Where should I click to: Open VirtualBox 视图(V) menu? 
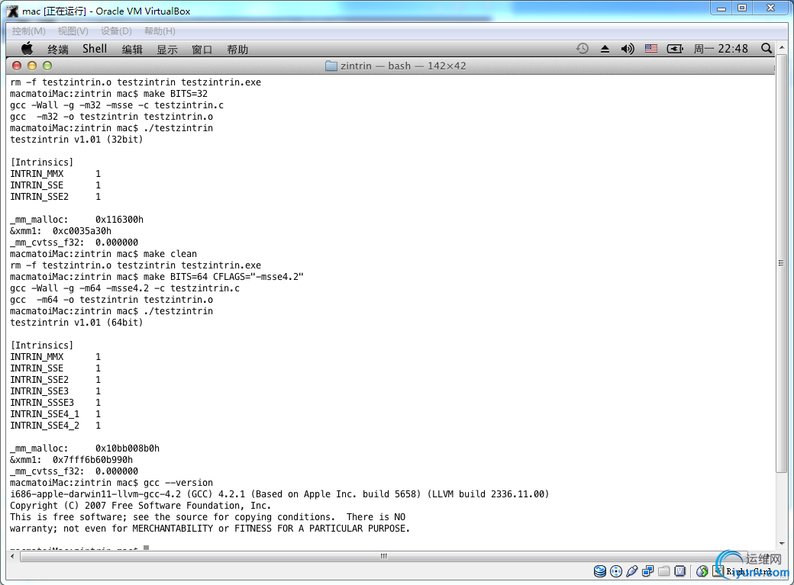(x=73, y=31)
